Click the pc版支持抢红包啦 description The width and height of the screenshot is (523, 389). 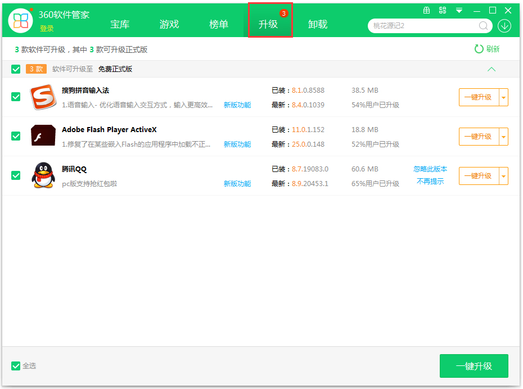89,184
